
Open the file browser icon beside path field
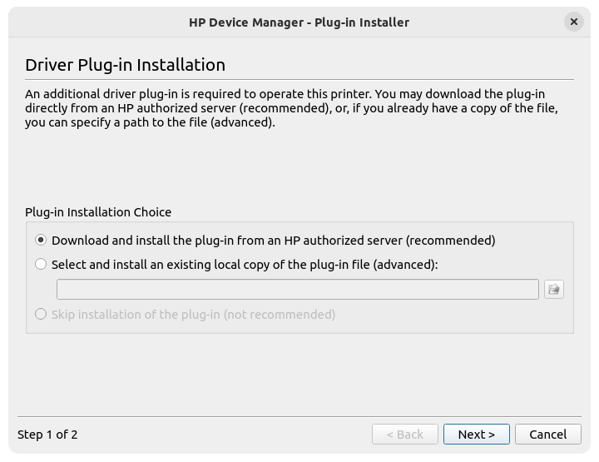[553, 290]
